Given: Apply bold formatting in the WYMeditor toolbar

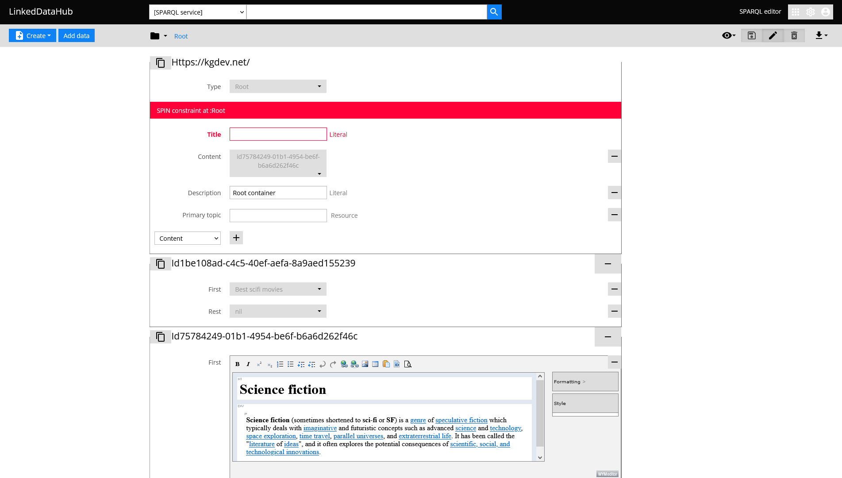Looking at the screenshot, I should click(x=238, y=364).
